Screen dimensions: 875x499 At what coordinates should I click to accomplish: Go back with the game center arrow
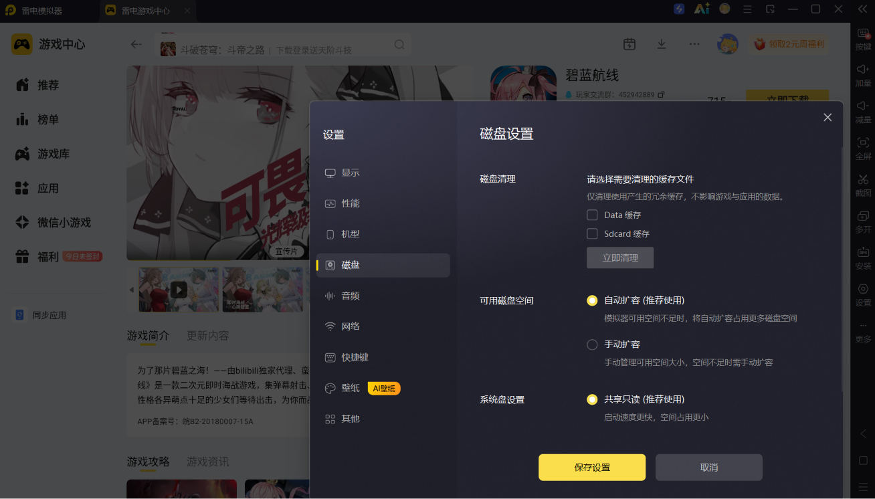[136, 44]
